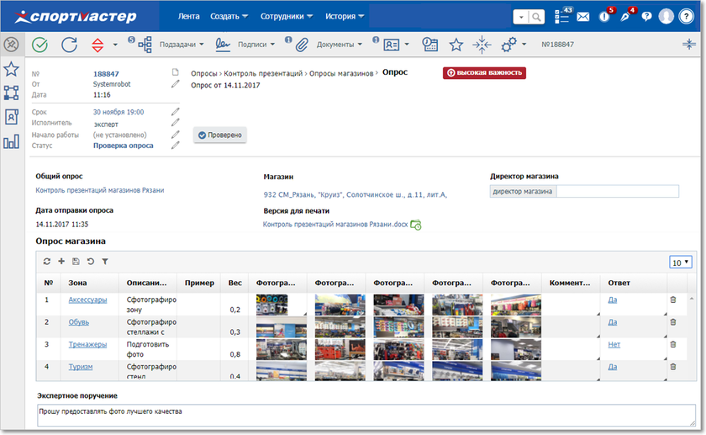Click the refresh icon in the top toolbar
The image size is (706, 435).
[x=69, y=45]
